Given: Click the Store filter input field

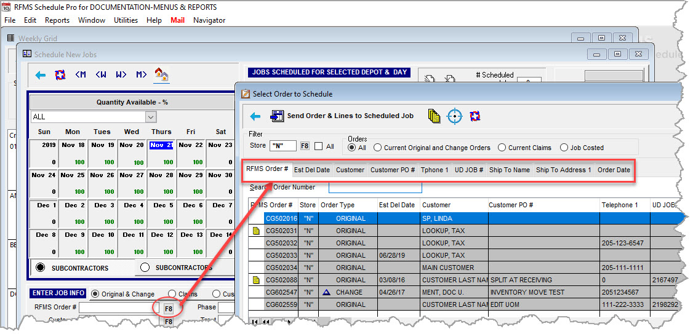Looking at the screenshot, I should 283,146.
